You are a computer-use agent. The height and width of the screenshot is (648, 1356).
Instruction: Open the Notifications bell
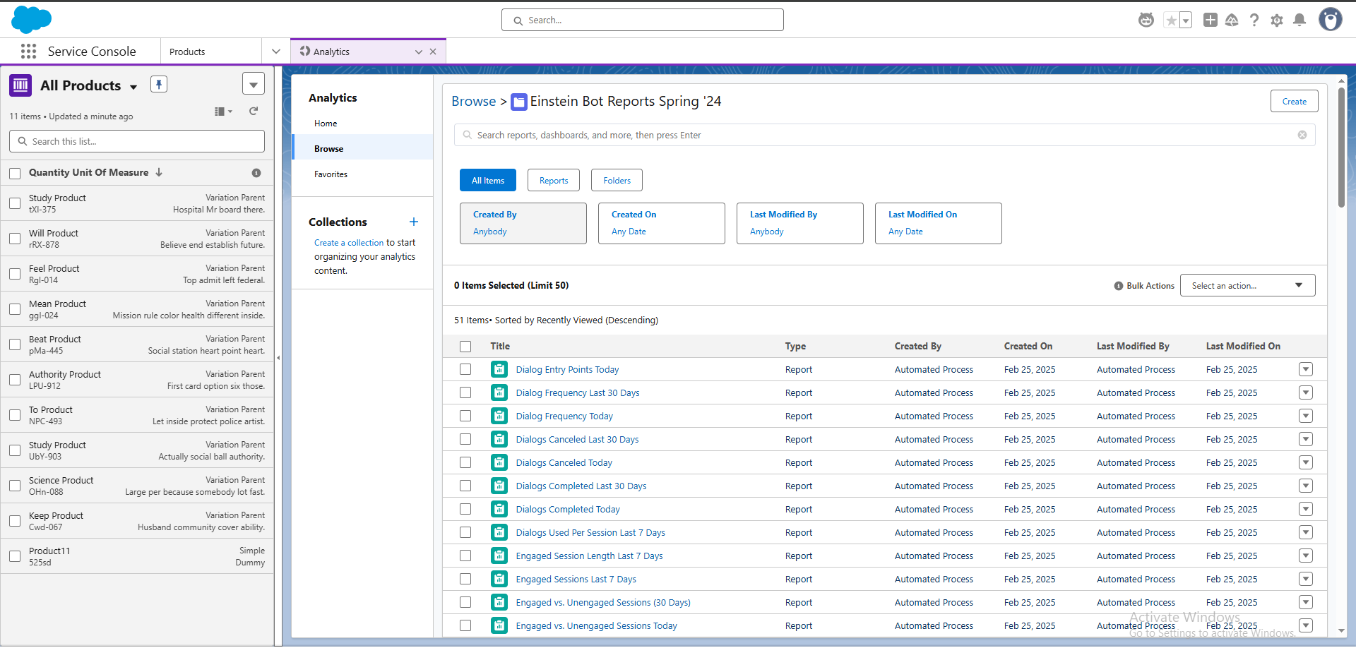pos(1299,20)
